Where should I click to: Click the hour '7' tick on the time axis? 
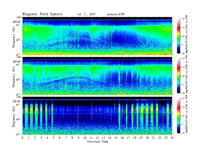[x=66, y=138]
